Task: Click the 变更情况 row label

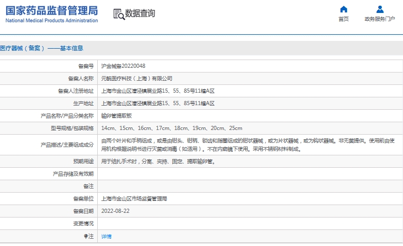Action: 83,223
